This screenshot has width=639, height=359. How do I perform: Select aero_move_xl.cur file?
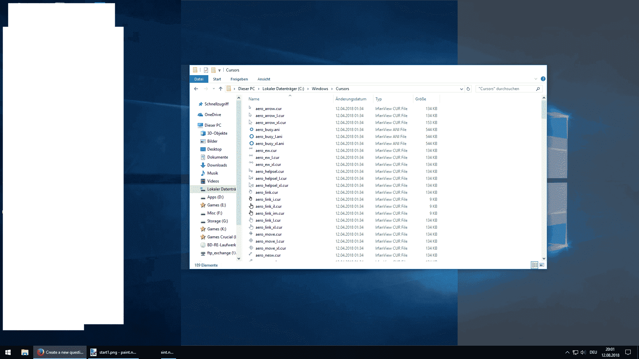click(x=271, y=248)
